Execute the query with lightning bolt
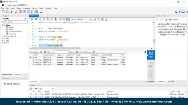The image size is (188, 105). [40, 19]
